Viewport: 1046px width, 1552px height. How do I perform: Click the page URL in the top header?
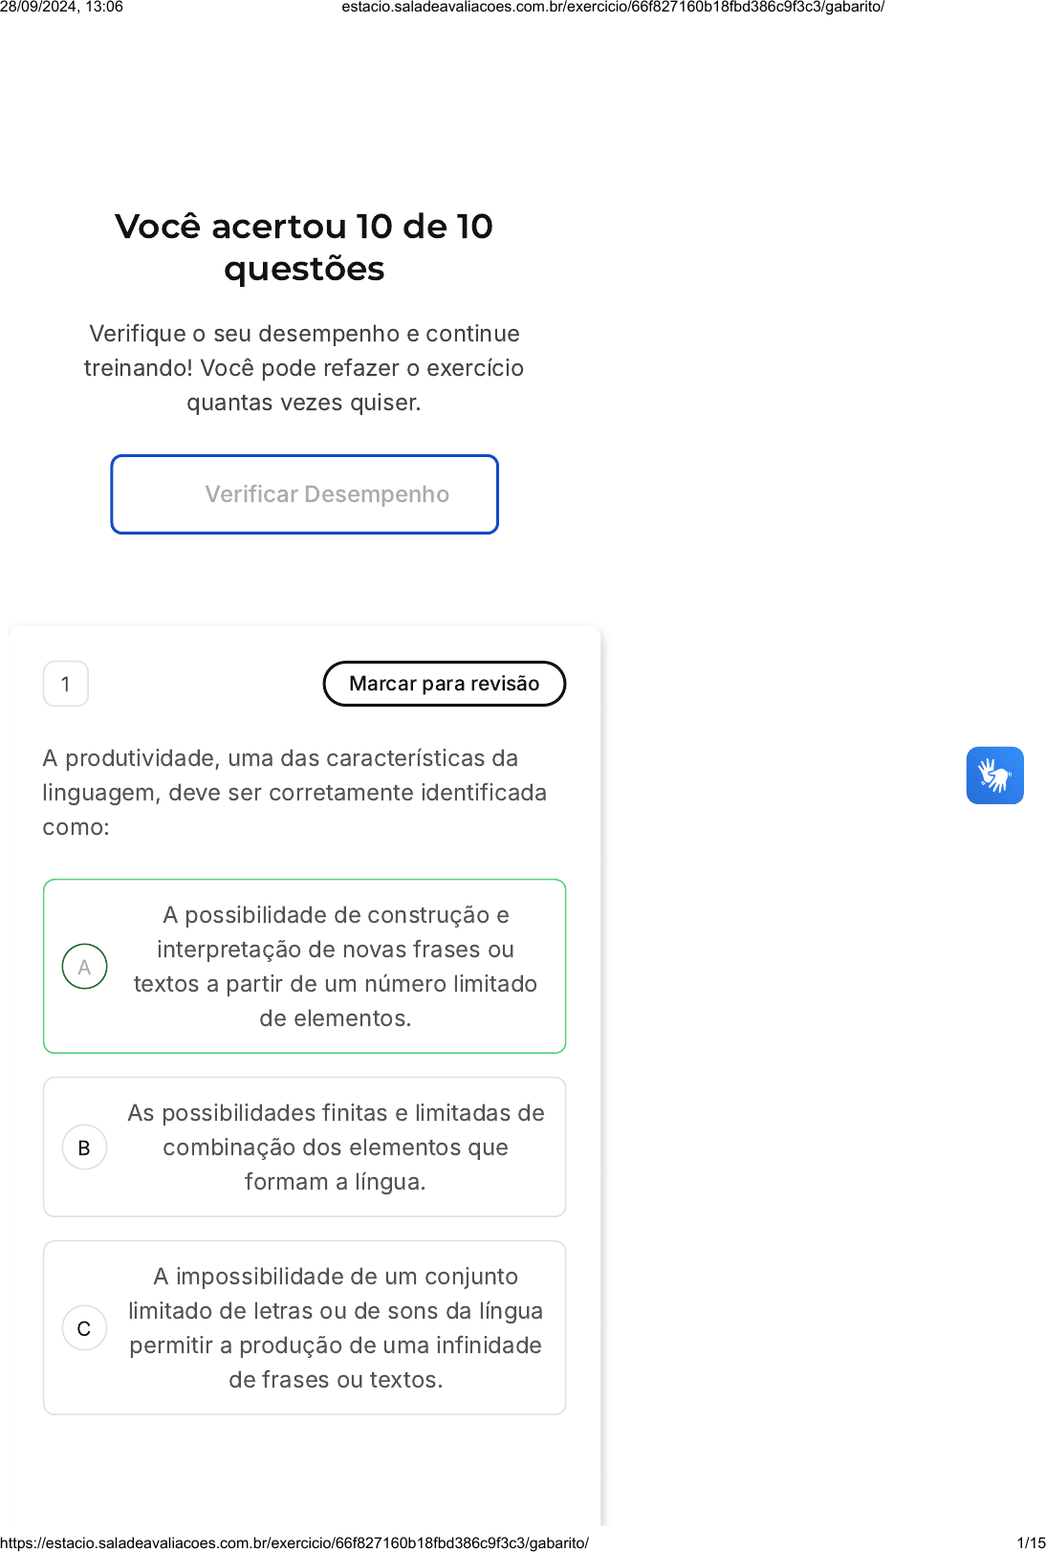click(x=613, y=8)
